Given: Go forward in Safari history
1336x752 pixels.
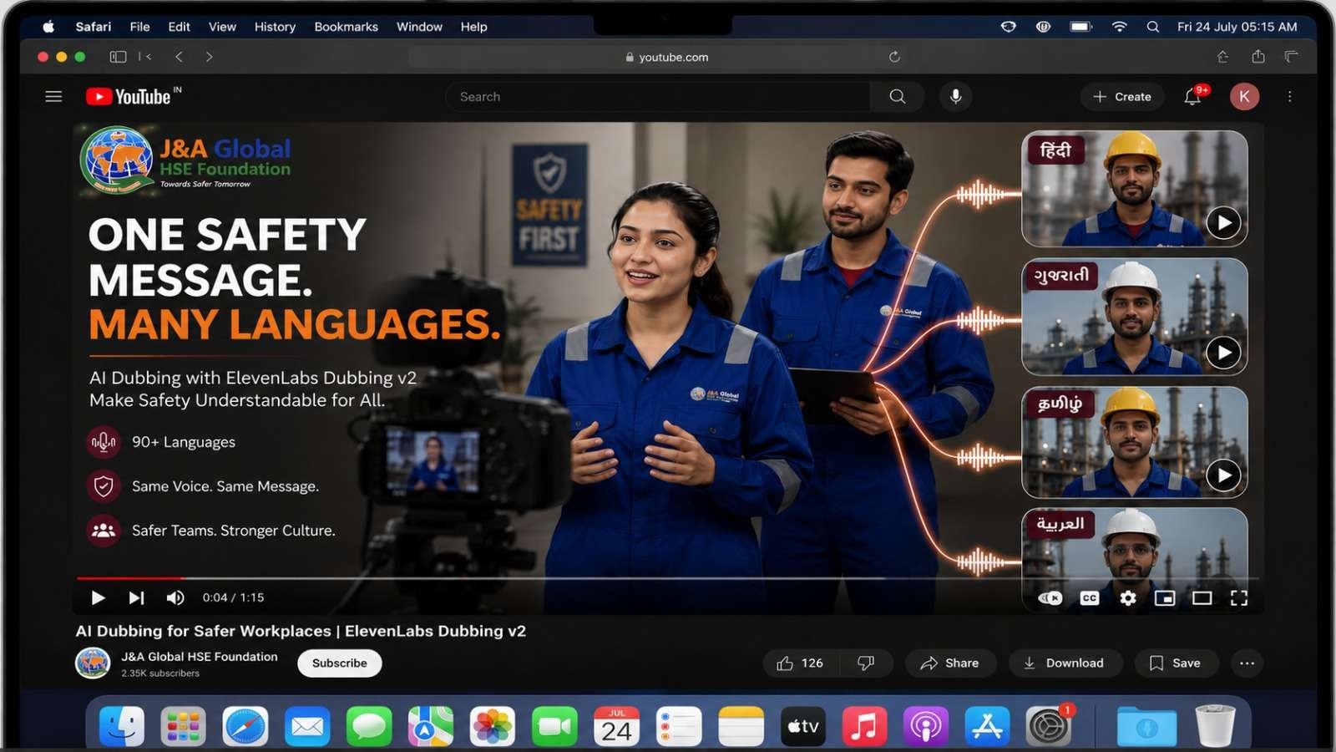Looking at the screenshot, I should [209, 57].
